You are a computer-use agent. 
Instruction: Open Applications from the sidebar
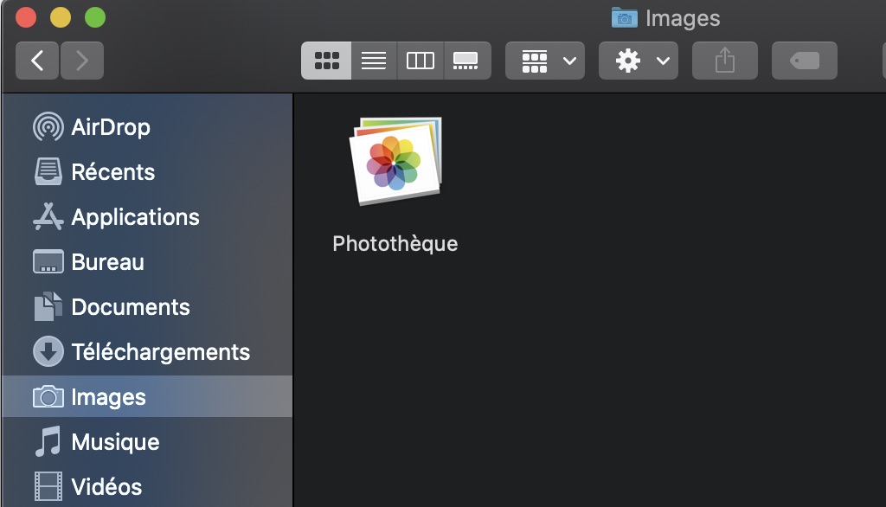click(135, 217)
